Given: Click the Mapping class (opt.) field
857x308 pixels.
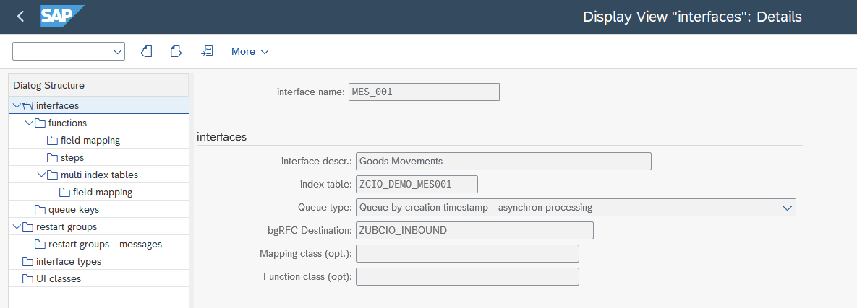Looking at the screenshot, I should pyautogui.click(x=467, y=253).
